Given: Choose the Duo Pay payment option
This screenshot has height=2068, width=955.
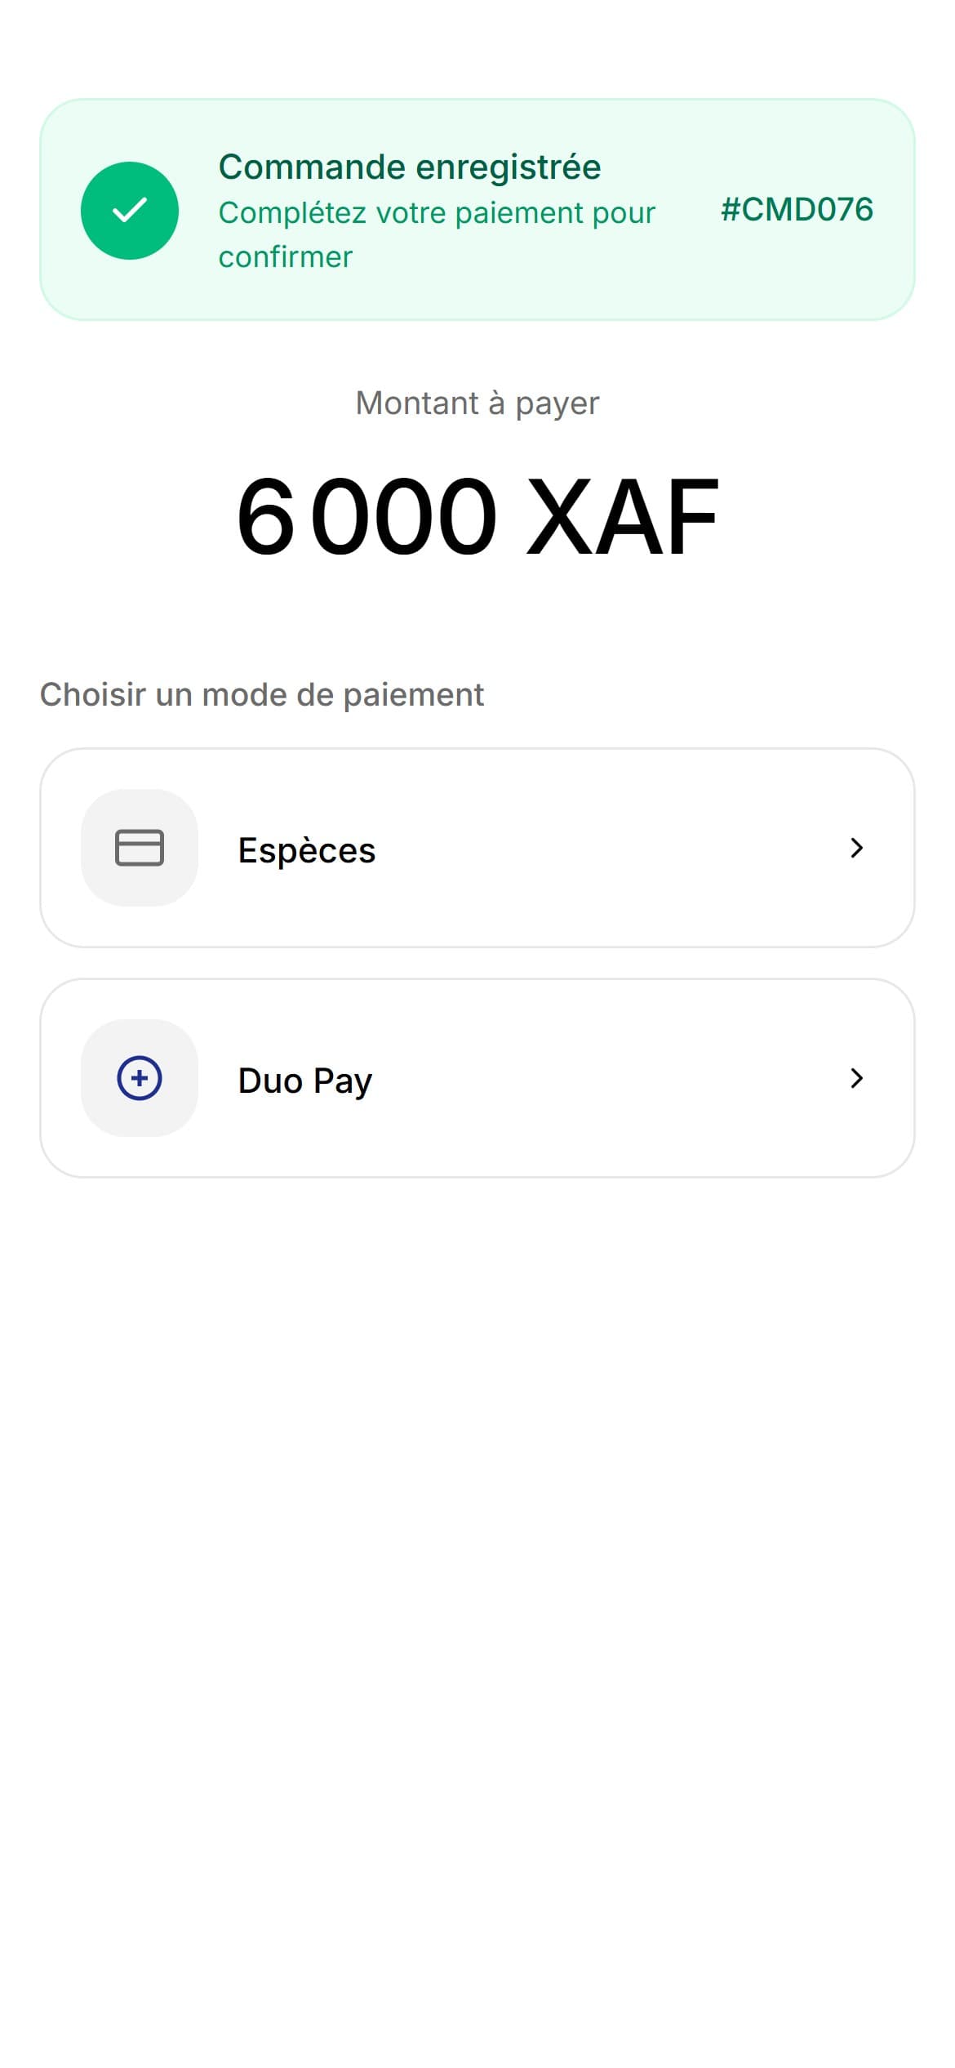Looking at the screenshot, I should (x=477, y=1078).
